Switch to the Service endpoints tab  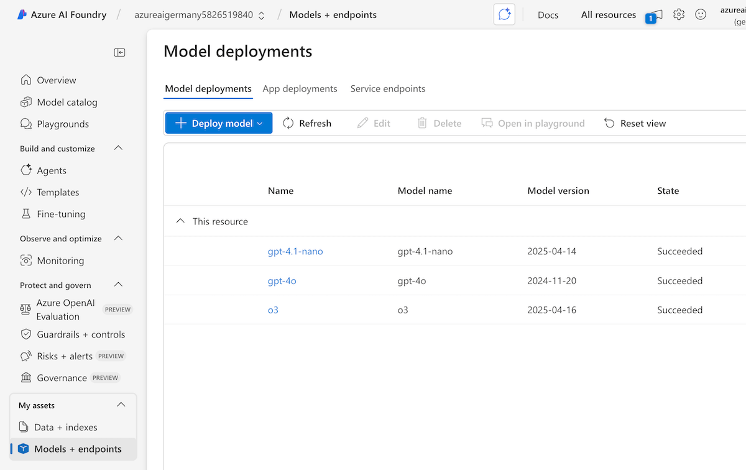[388, 88]
